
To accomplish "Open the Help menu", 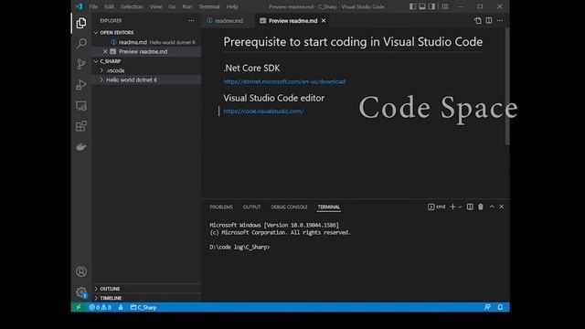I will point(232,6).
